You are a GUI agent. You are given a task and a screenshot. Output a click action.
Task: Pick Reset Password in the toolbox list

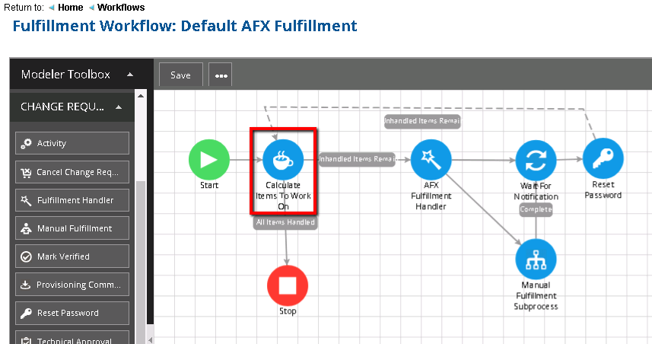click(72, 313)
